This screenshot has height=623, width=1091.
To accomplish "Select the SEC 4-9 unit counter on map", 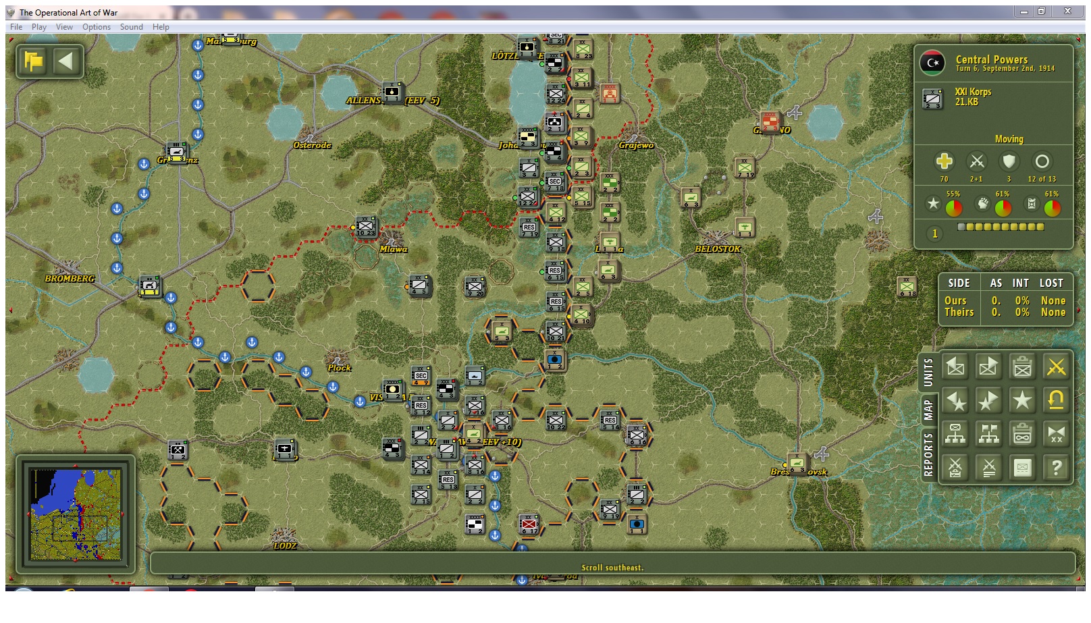I will coord(421,376).
